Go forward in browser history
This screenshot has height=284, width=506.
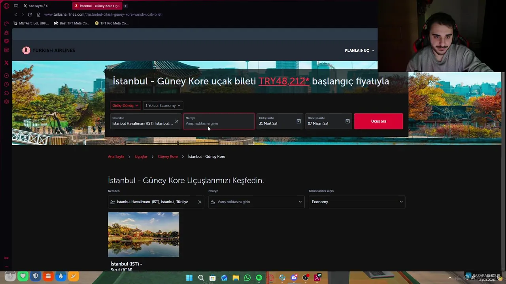pos(23,15)
